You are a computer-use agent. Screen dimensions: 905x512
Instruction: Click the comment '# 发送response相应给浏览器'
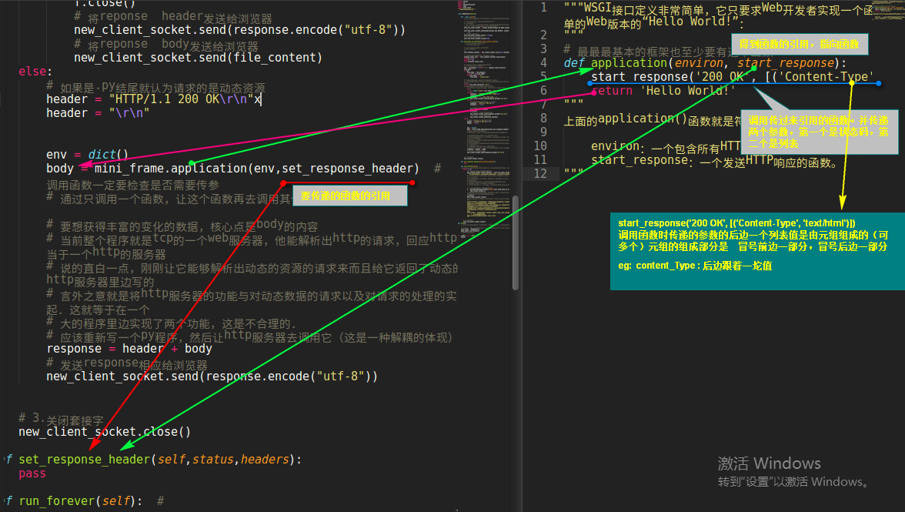coord(127,363)
